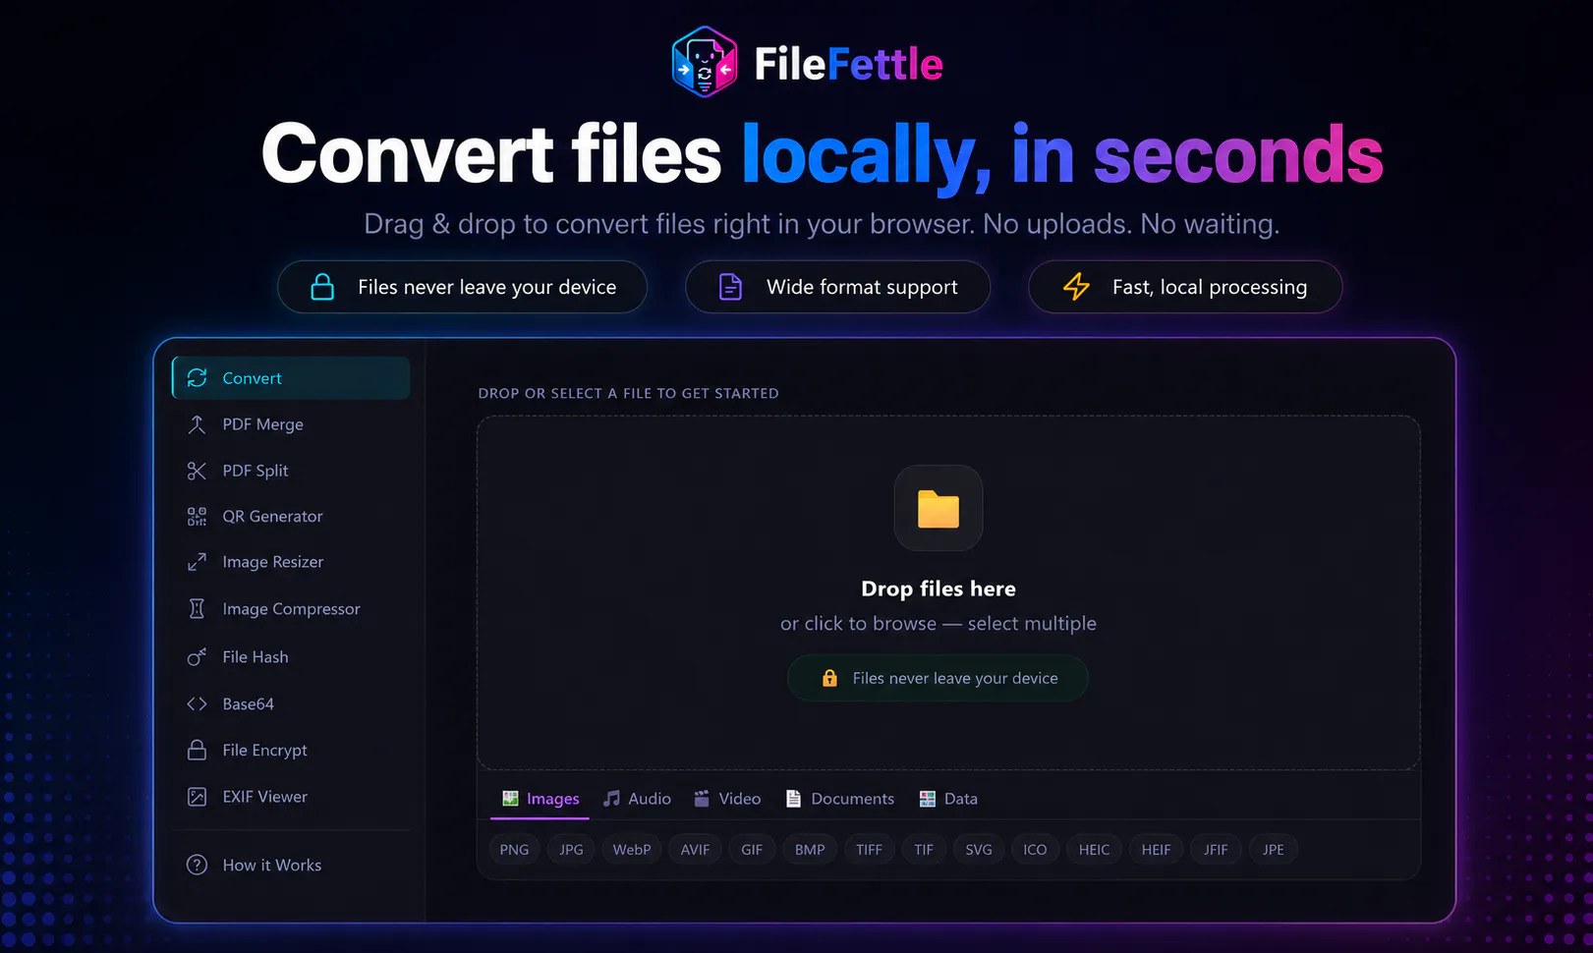The width and height of the screenshot is (1593, 953).
Task: Open the EXIF Viewer tool
Action: click(291, 797)
